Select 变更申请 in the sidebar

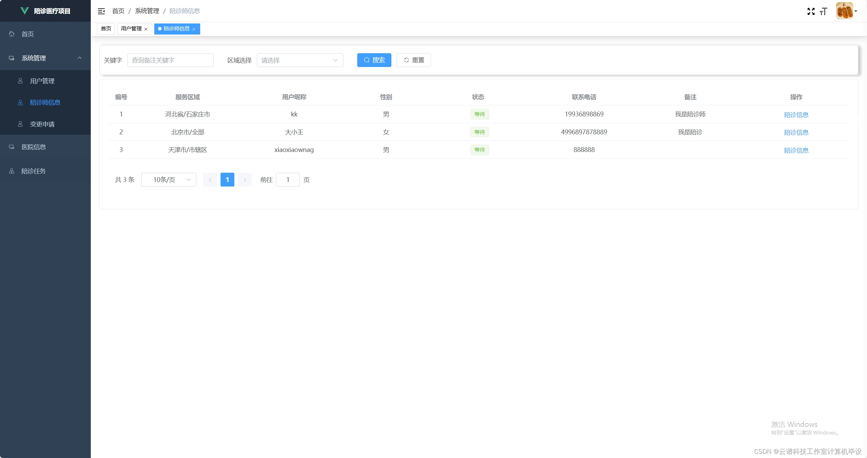coord(42,124)
